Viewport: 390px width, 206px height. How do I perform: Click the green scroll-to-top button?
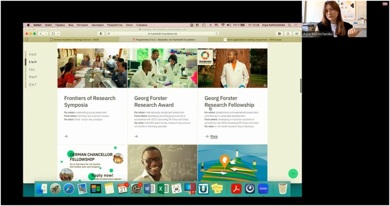pyautogui.click(x=293, y=174)
